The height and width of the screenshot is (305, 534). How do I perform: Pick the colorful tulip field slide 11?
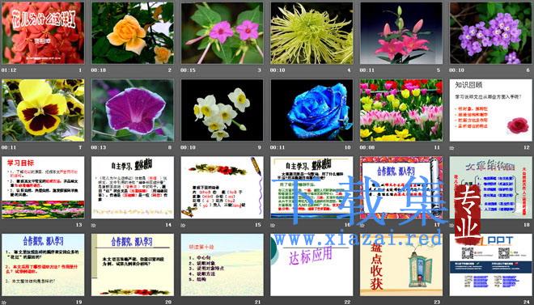tap(401, 110)
